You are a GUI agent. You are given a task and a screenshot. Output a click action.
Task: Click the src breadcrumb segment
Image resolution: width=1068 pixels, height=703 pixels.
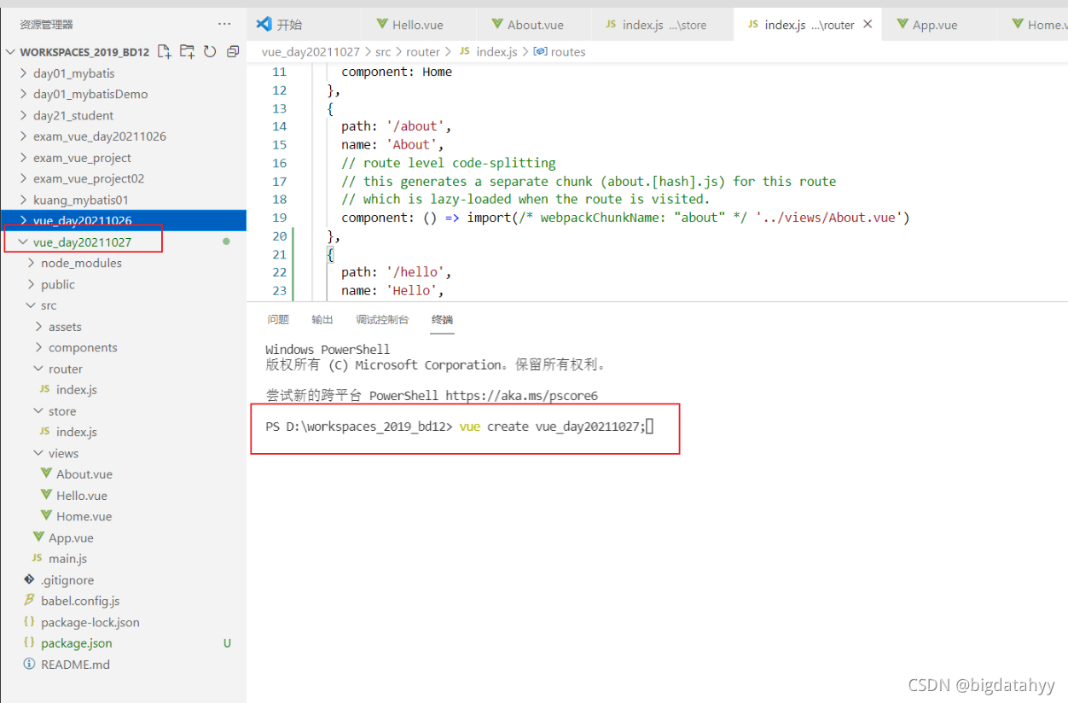point(383,52)
